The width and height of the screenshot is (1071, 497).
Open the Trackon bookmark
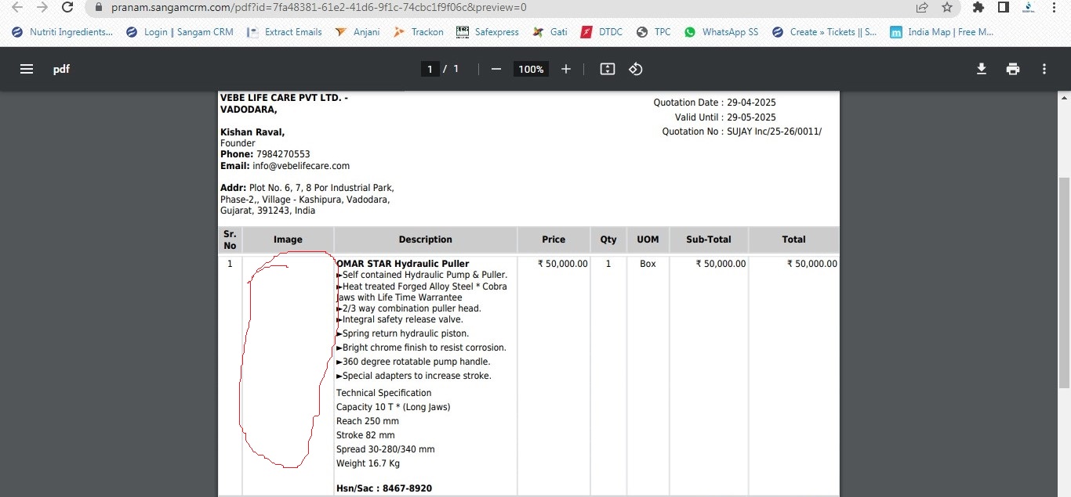418,32
